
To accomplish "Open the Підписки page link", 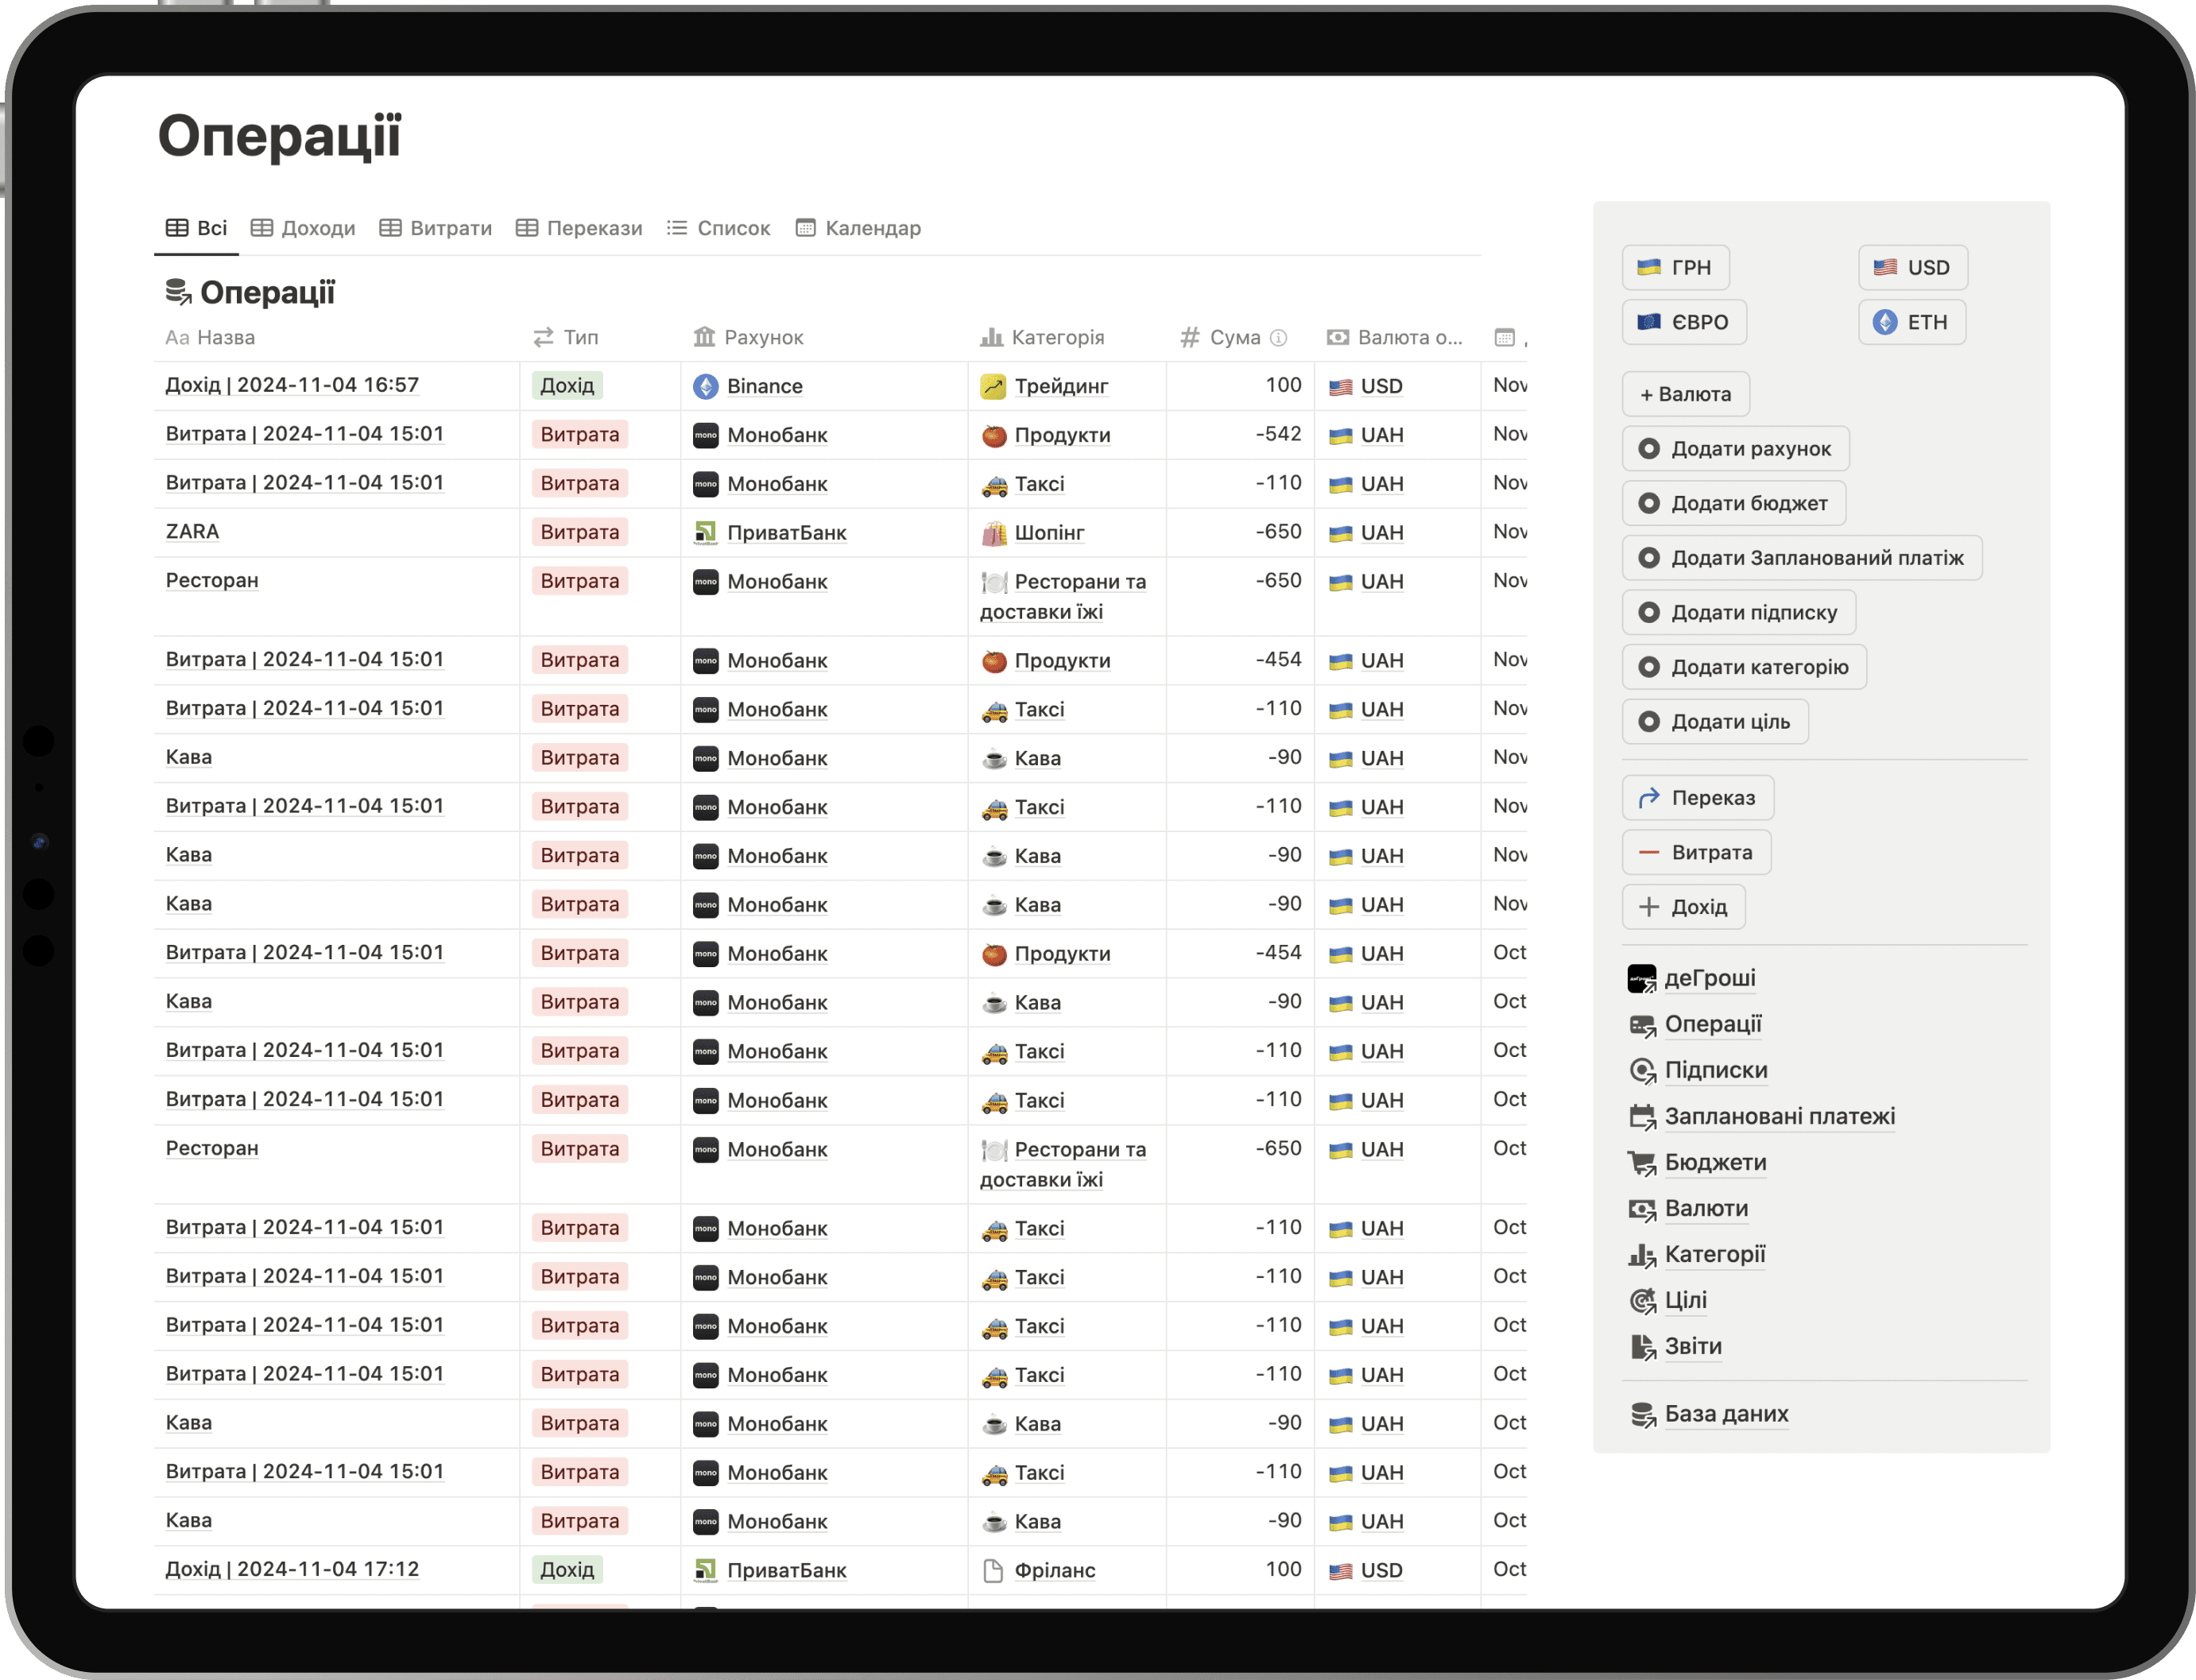I will 1716,1070.
